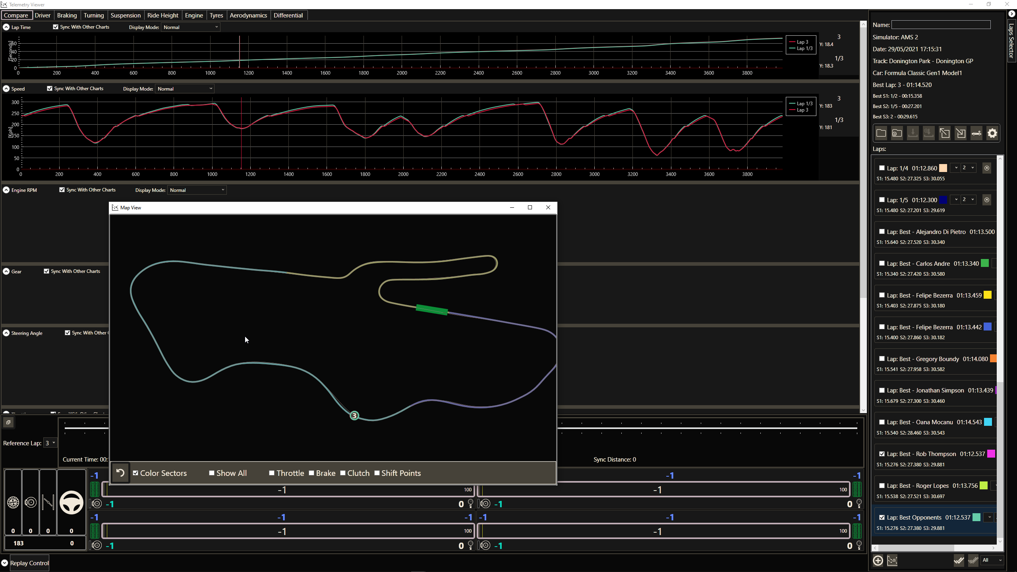Click the replay timeline progress bar
The width and height of the screenshot is (1017, 572).
(x=461, y=428)
